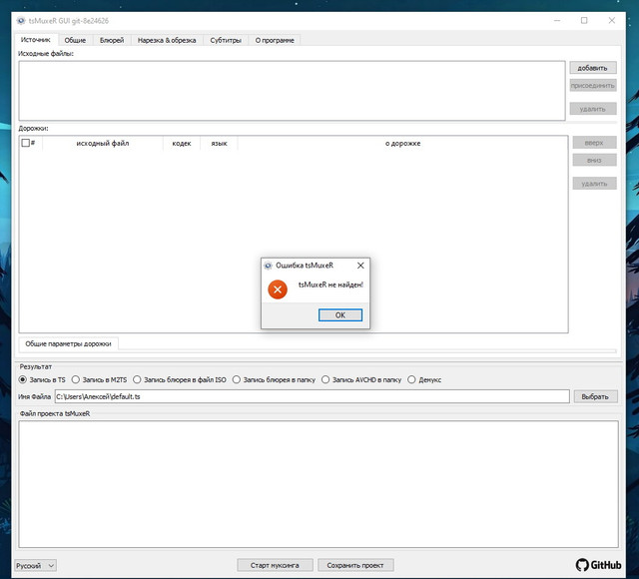Click the red error icon in dialog
Screen dimensions: 639x579
pos(278,289)
